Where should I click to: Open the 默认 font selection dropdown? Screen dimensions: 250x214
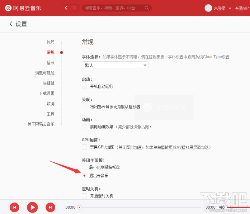click(x=115, y=65)
